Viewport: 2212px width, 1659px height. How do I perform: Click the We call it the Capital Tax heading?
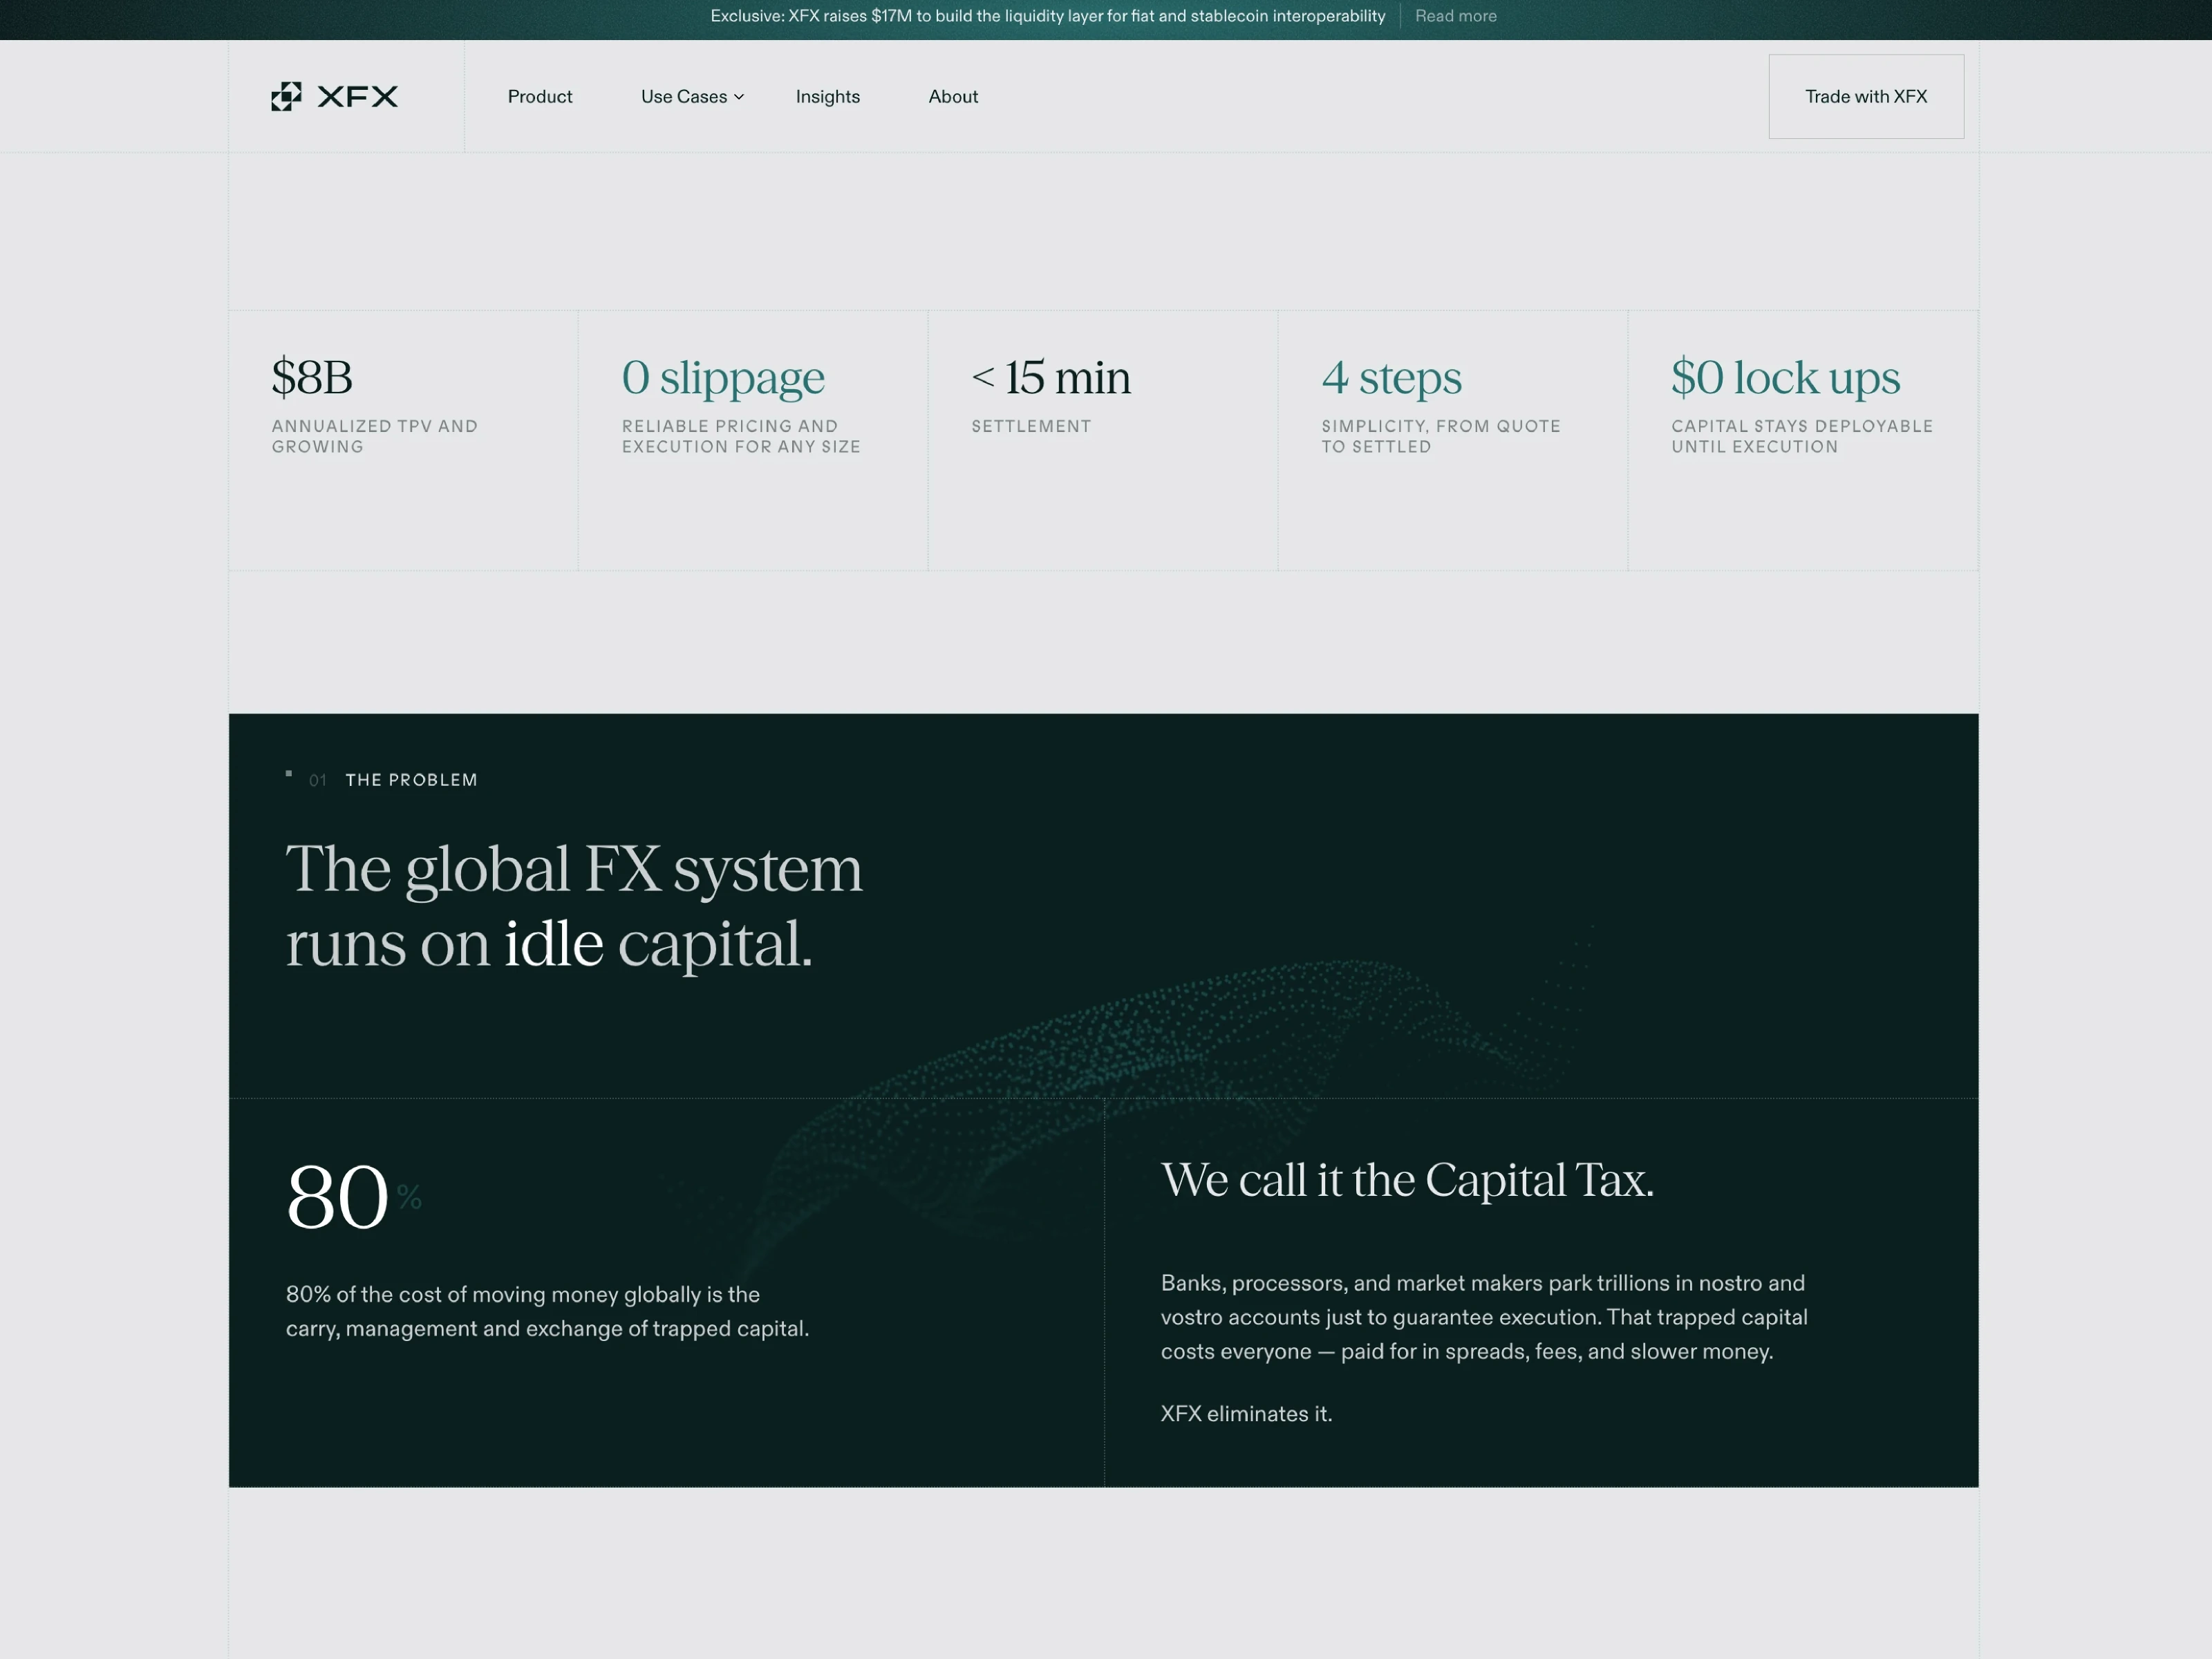pos(1407,1180)
